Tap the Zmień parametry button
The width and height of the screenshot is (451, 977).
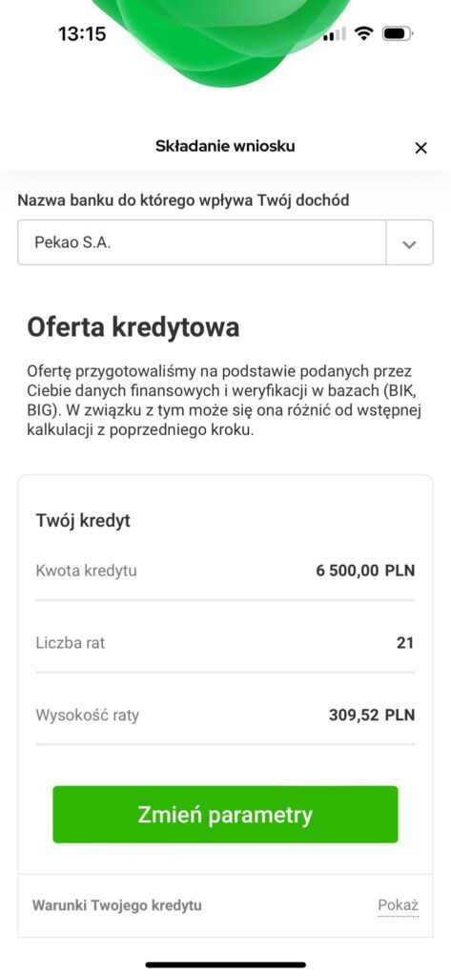click(x=225, y=815)
